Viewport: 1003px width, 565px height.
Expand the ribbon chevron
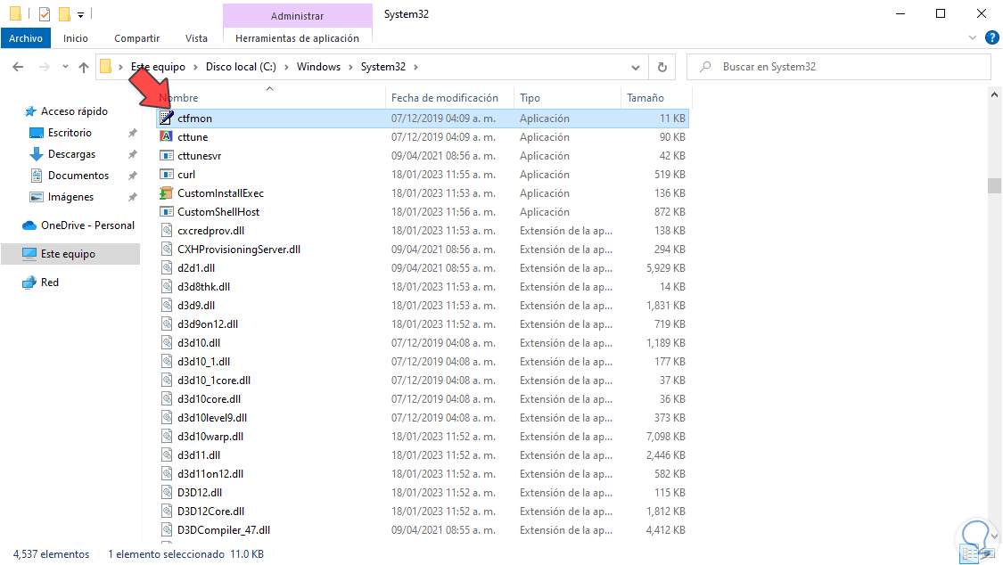pyautogui.click(x=973, y=37)
